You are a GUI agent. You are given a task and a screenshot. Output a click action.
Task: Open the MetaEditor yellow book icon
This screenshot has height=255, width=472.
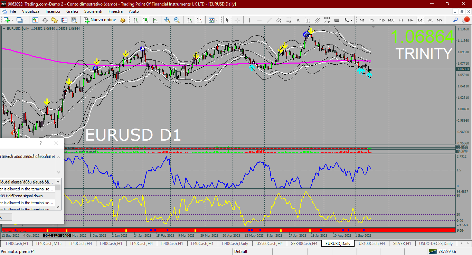point(123,20)
